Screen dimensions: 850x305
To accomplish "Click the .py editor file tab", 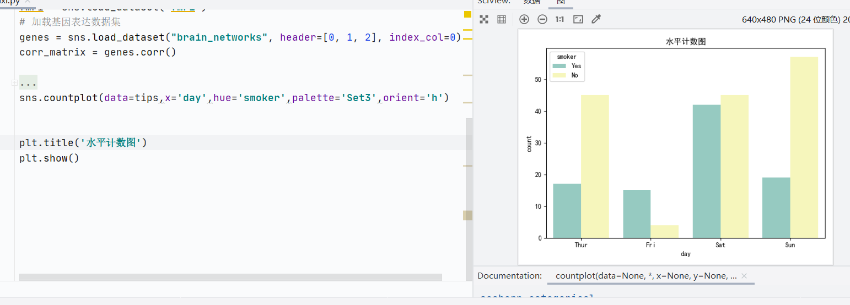I will 11,2.
